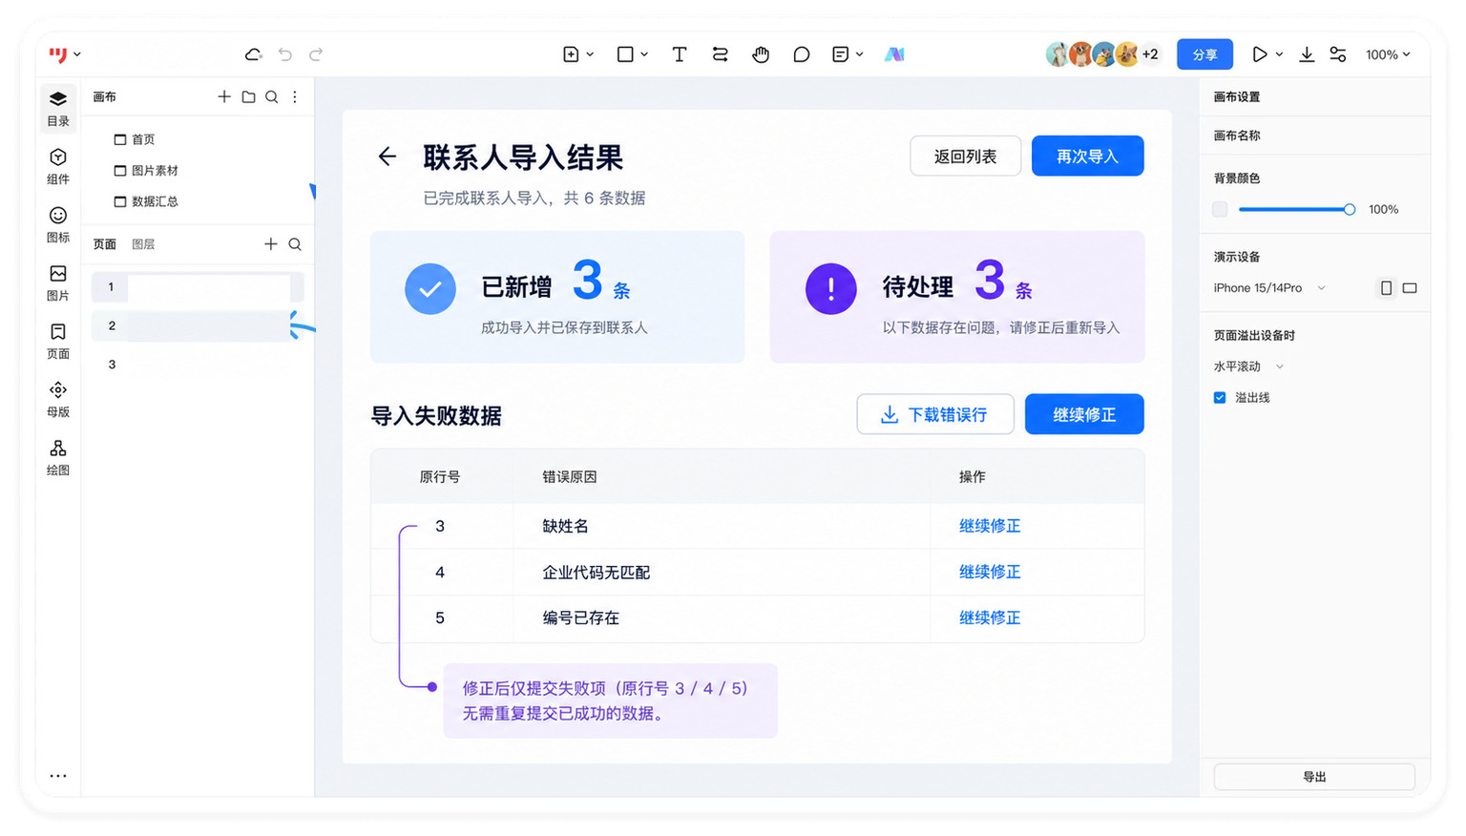The image size is (1466, 836).
Task: Open preview settings sliders icon
Action: (1338, 54)
